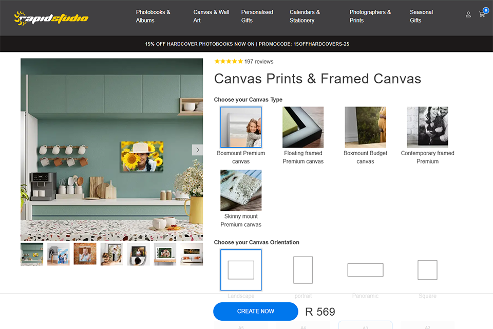
Task: Select the Square orientation option
Action: (427, 270)
